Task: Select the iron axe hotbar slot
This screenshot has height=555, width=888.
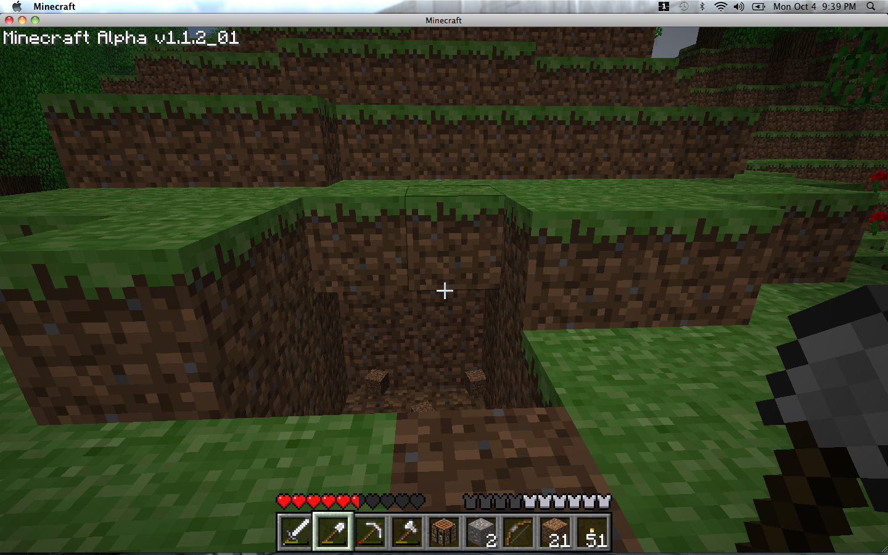Action: pyautogui.click(x=406, y=532)
